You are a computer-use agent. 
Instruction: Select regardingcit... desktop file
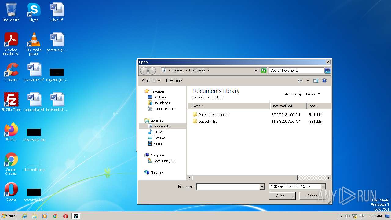(57, 75)
